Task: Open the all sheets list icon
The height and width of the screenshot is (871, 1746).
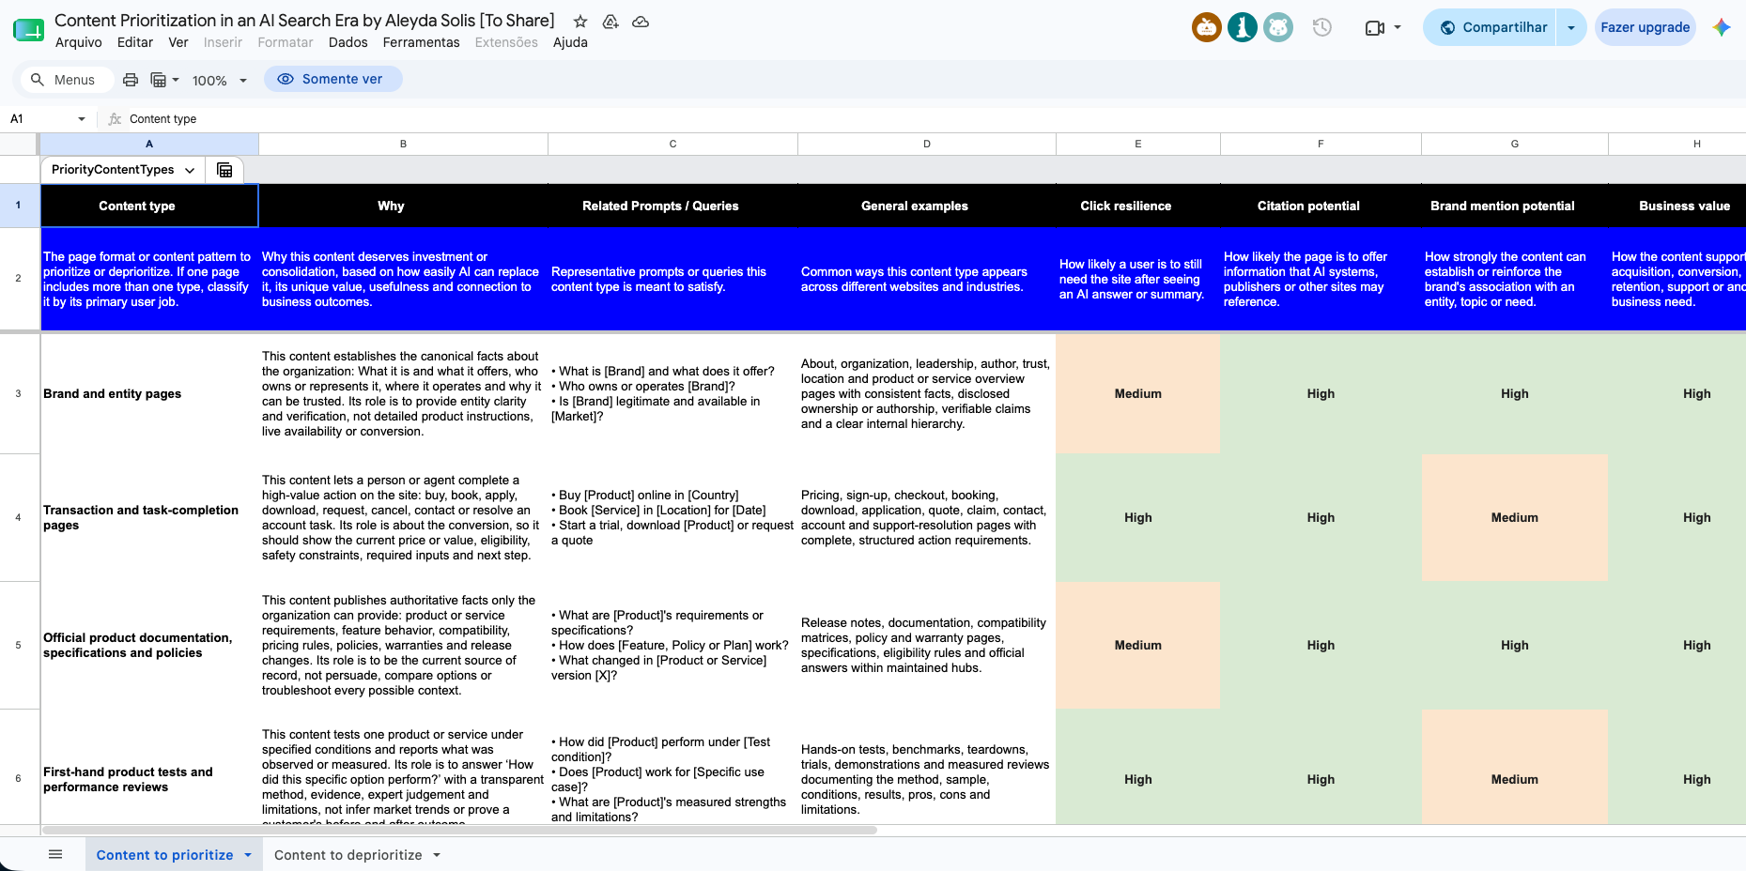Action: (55, 854)
